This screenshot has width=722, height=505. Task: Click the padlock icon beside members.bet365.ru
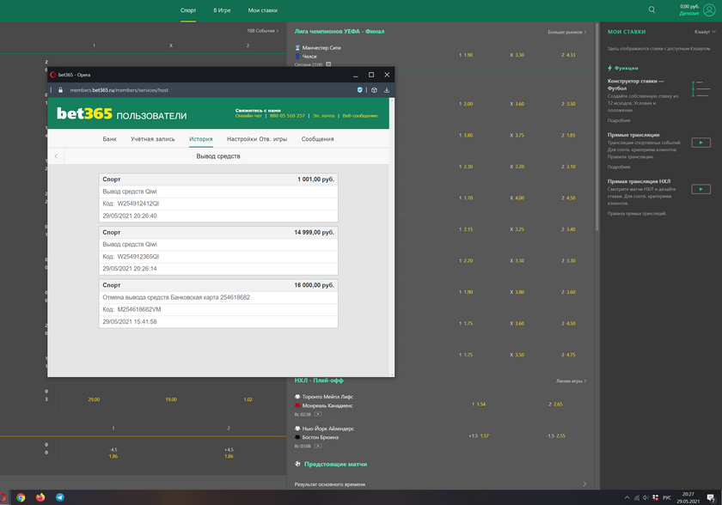[60, 90]
